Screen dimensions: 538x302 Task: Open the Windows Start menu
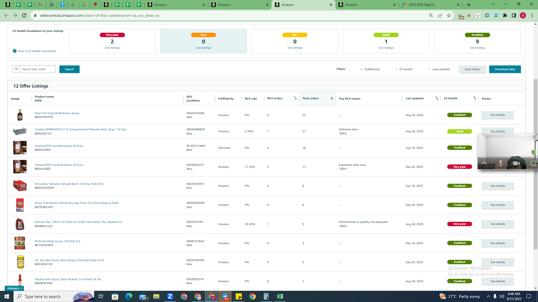[x=7, y=296]
